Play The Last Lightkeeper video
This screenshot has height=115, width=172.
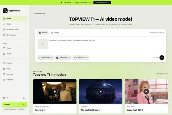[101, 91]
